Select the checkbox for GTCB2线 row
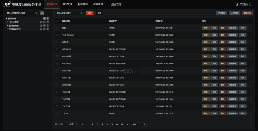 pyautogui.click(x=57, y=49)
